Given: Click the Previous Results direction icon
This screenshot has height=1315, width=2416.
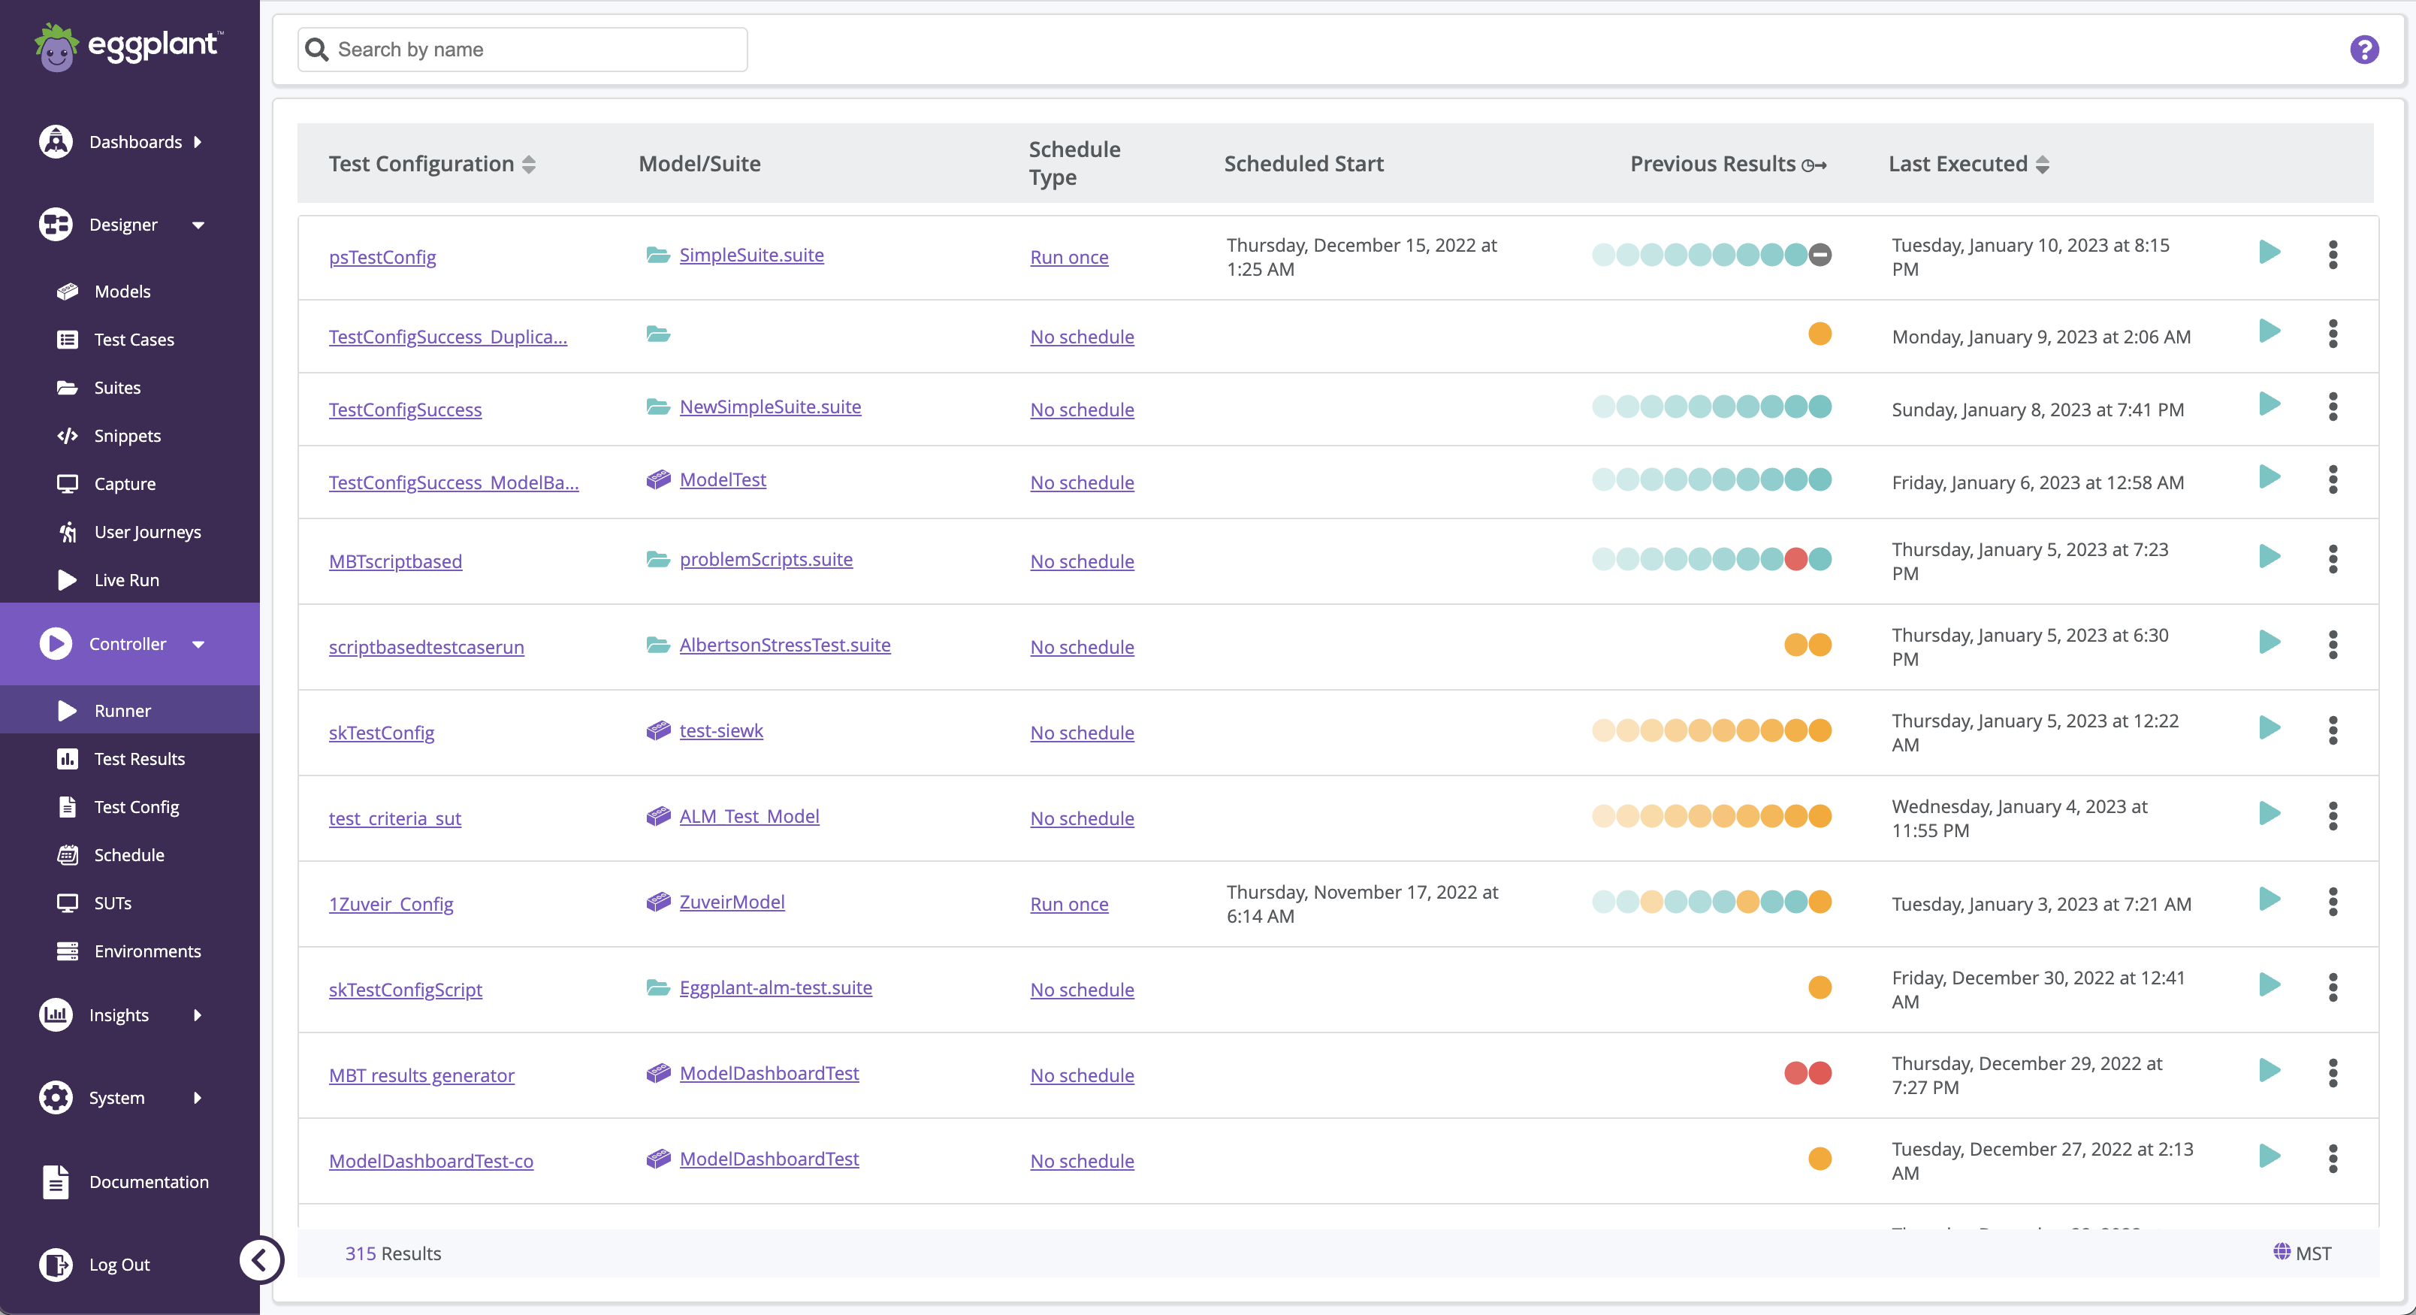Looking at the screenshot, I should click(x=1814, y=166).
